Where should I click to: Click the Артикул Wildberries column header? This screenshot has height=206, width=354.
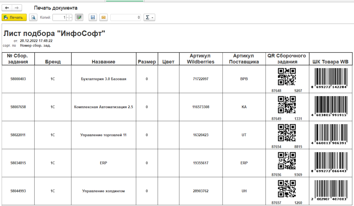[201, 59]
